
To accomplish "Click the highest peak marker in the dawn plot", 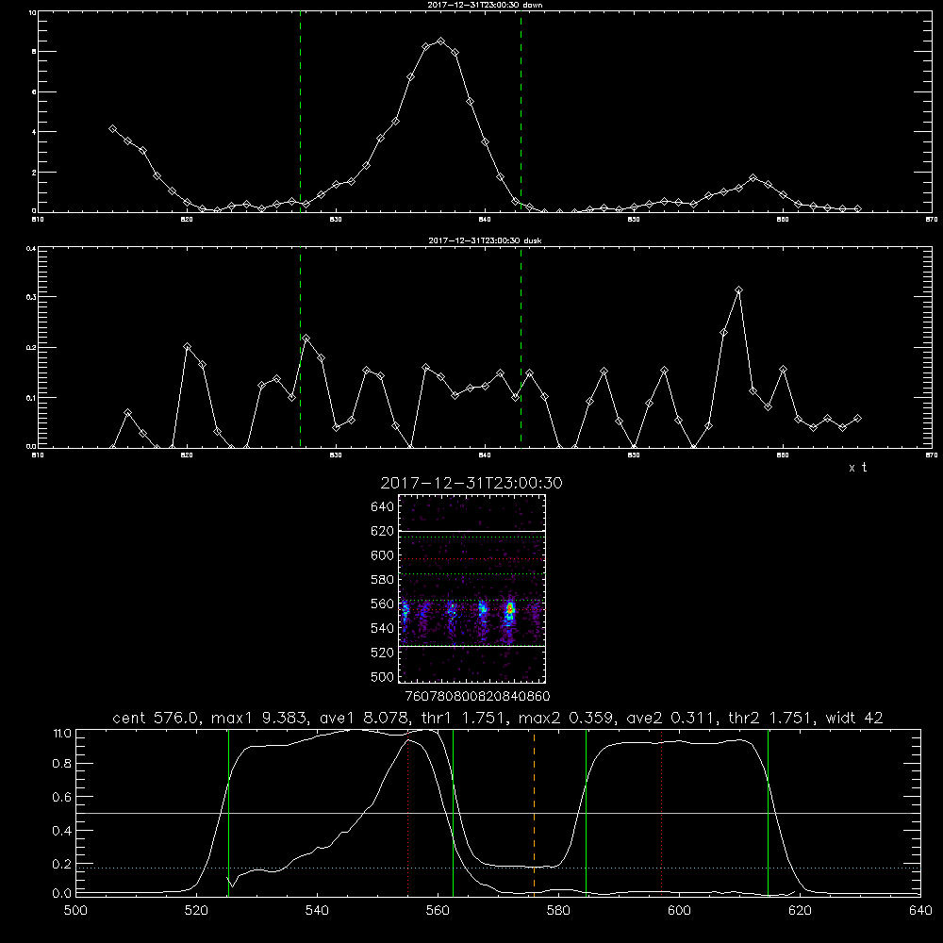I will tap(440, 41).
